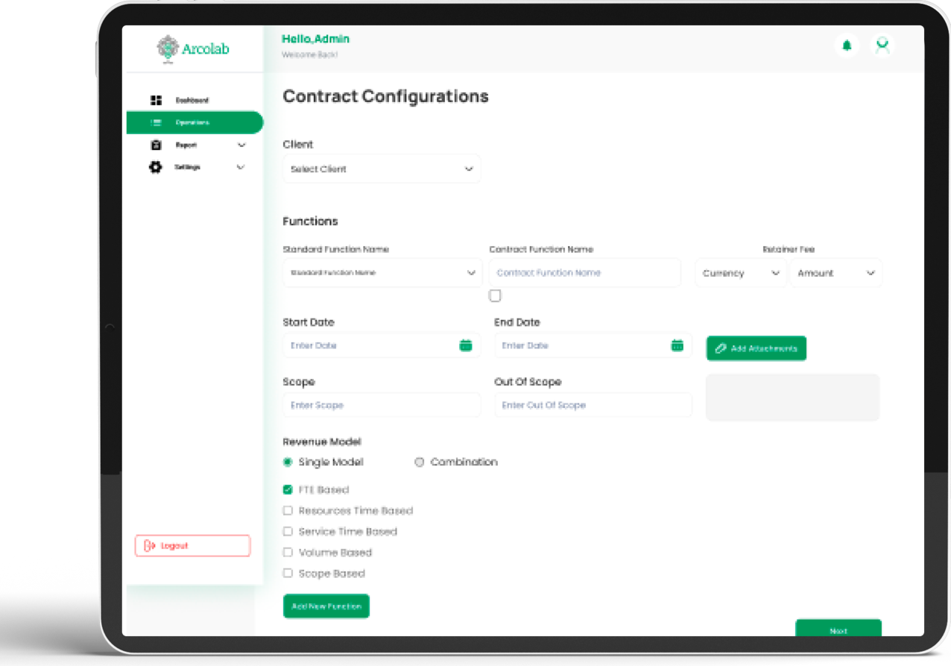The width and height of the screenshot is (951, 666).
Task: Click the paperclip icon on Add Attachments
Action: [721, 348]
